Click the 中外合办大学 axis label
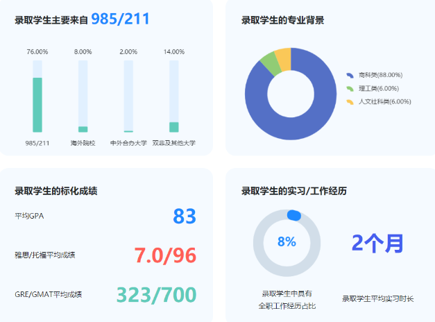Screen dimensions: 435x322 coord(128,143)
